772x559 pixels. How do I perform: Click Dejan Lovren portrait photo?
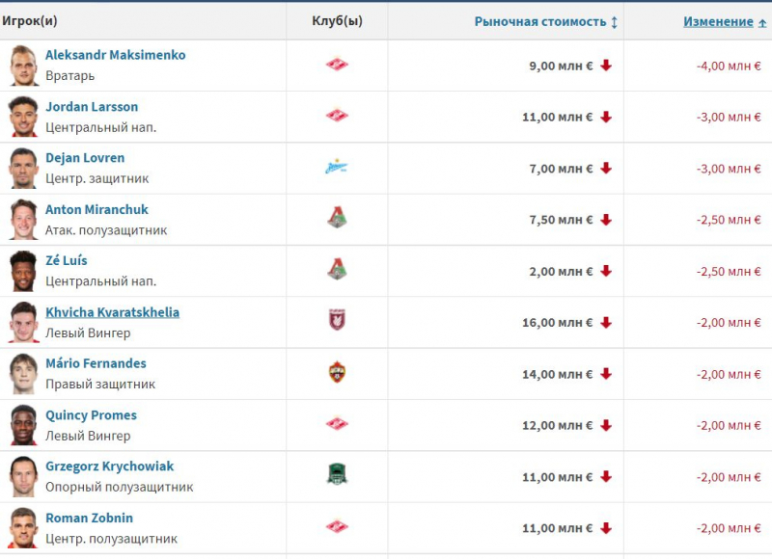(x=23, y=168)
